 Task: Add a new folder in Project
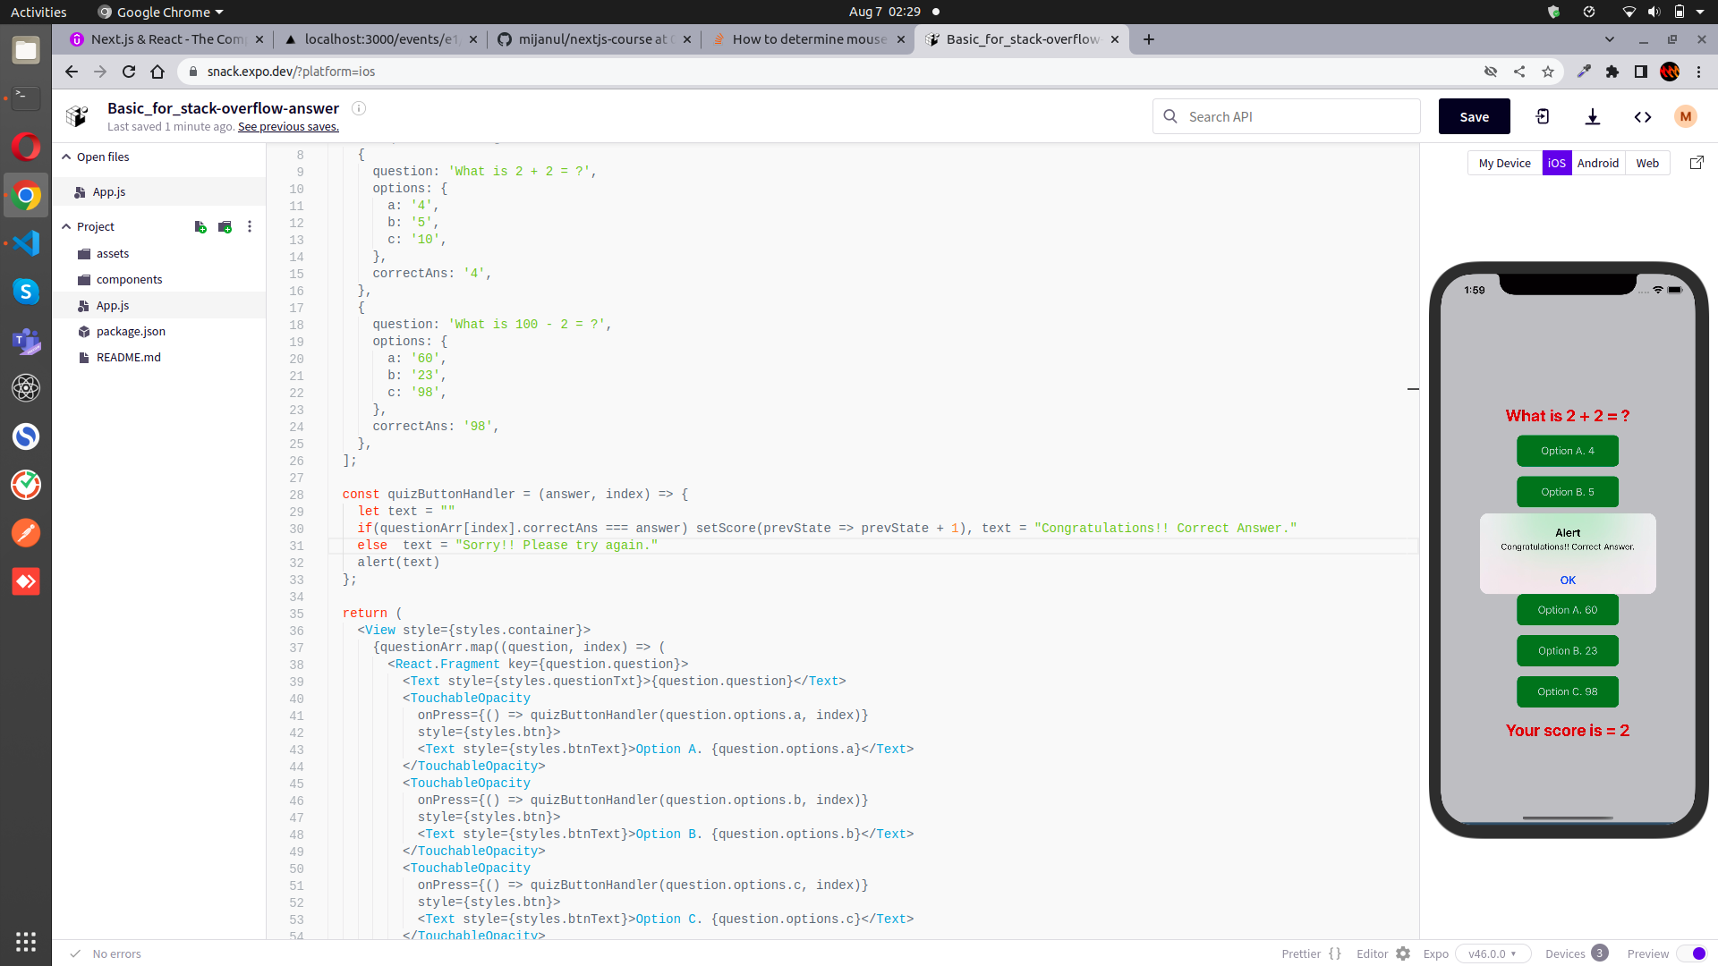(x=225, y=227)
